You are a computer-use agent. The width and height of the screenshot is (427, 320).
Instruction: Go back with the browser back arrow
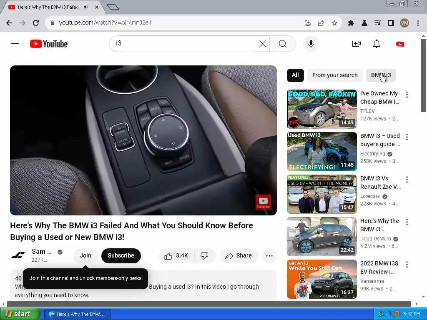9,23
